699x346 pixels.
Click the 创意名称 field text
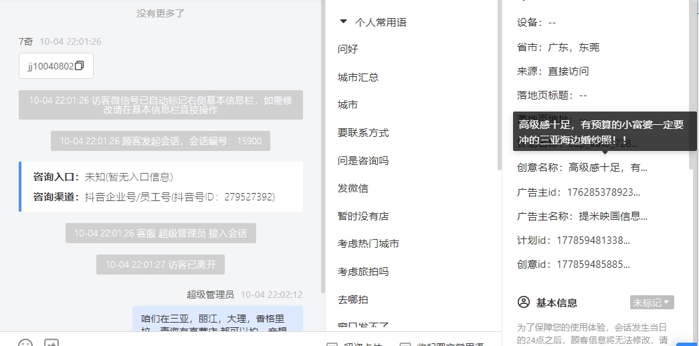(582, 168)
